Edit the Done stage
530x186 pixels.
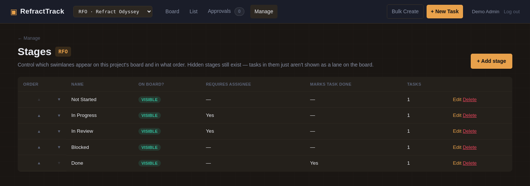[x=457, y=163]
